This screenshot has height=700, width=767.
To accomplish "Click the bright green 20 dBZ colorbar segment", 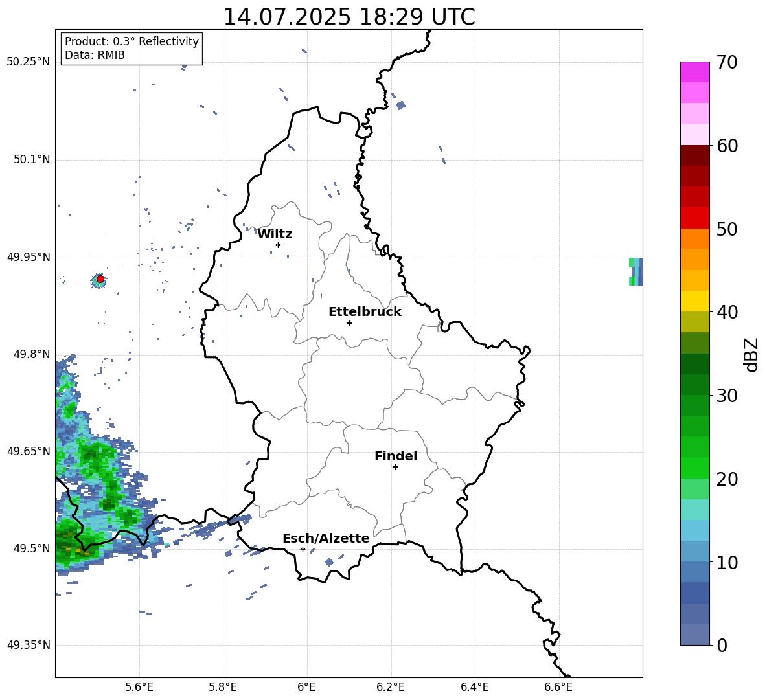I will pyautogui.click(x=694, y=468).
